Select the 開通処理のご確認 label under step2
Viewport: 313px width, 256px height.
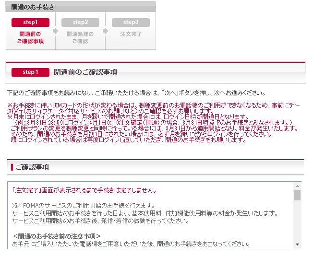click(80, 38)
